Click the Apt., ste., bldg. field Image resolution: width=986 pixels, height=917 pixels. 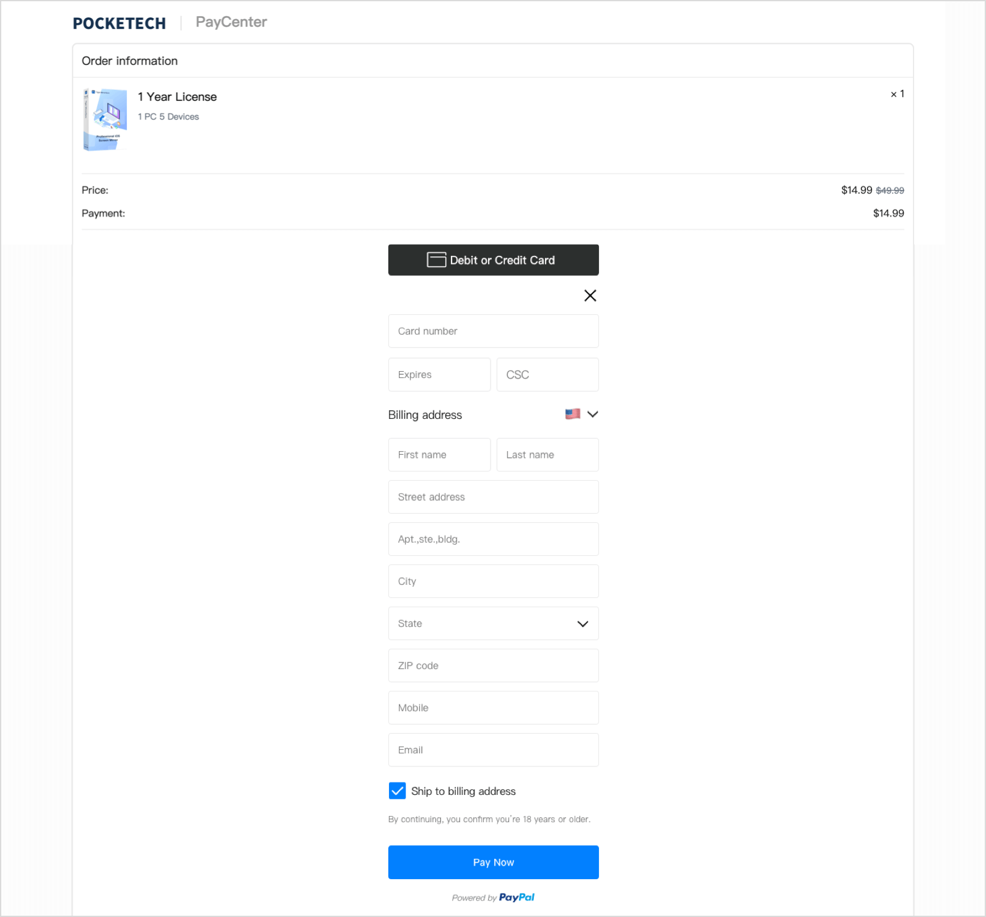493,539
